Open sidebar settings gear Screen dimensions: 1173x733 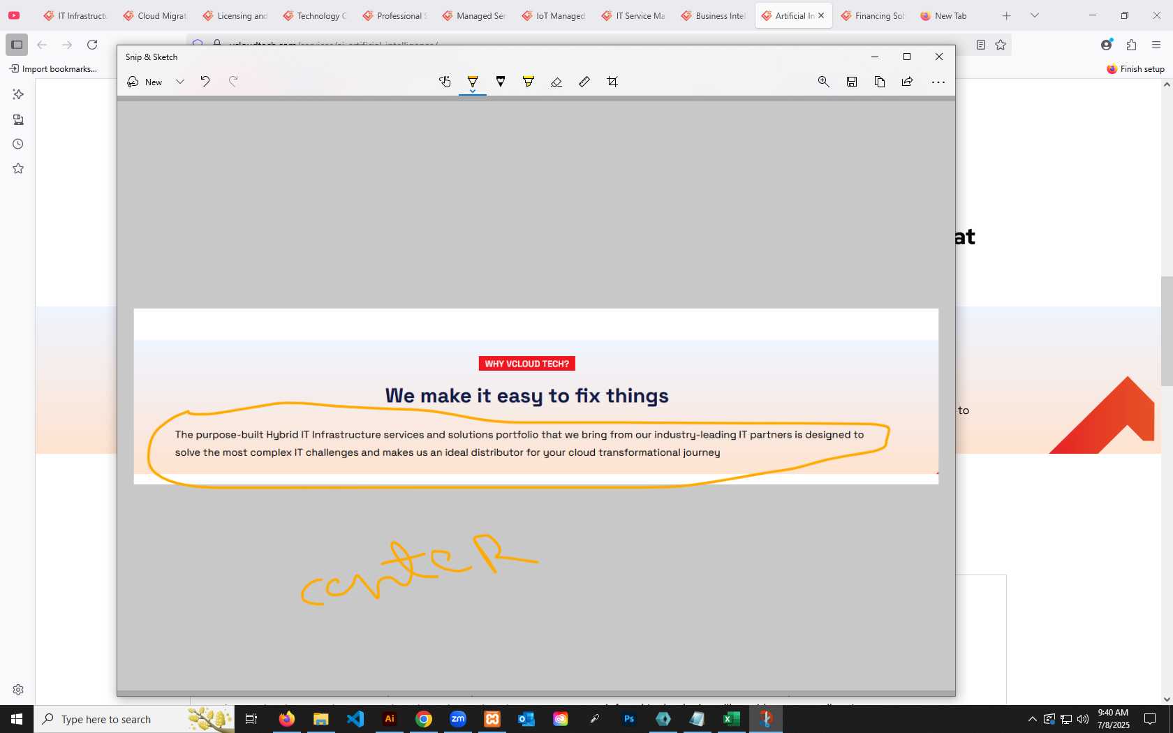[18, 690]
